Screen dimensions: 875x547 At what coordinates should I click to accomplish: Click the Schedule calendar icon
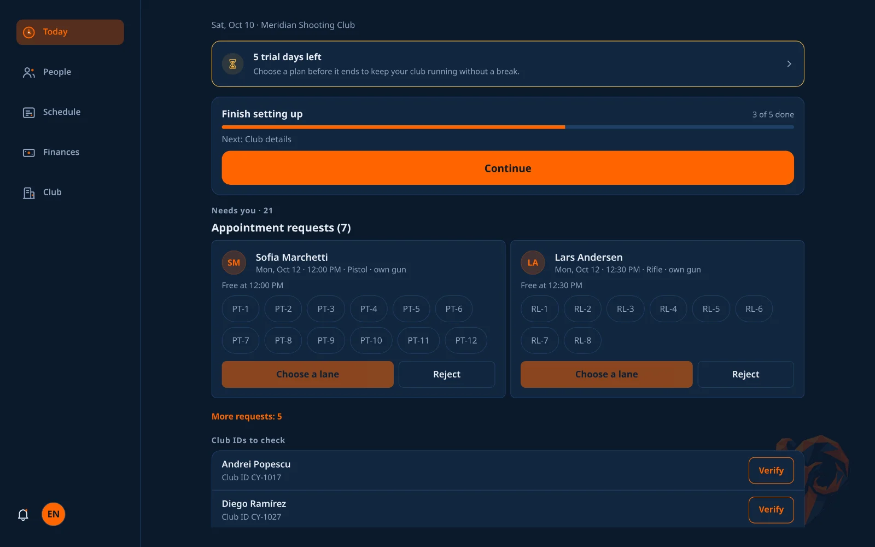29,113
